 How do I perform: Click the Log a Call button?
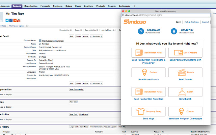(74, 127)
